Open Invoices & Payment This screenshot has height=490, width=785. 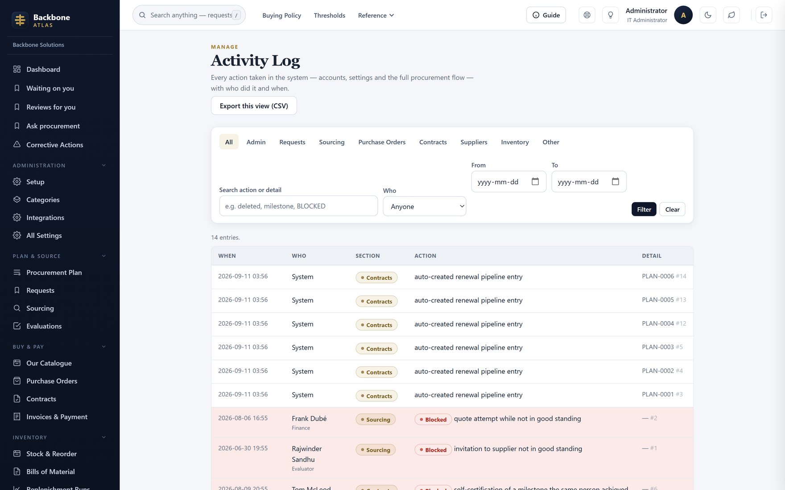[60, 416]
